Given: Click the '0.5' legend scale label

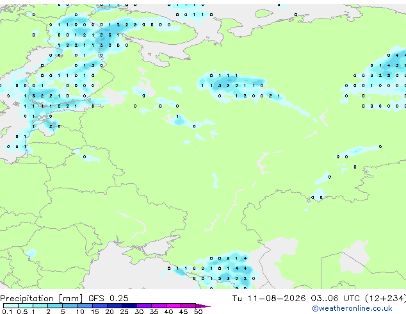Looking at the screenshot, I should tap(22, 311).
